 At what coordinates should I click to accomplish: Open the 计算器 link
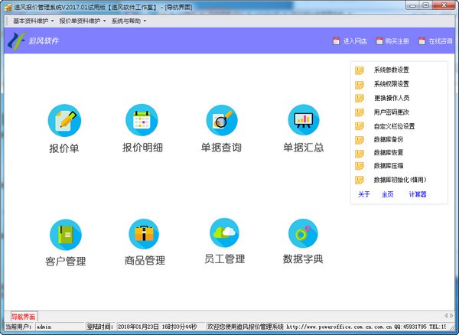click(417, 194)
